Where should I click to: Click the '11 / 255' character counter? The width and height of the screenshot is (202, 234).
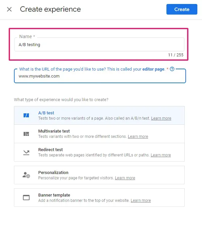click(x=176, y=55)
